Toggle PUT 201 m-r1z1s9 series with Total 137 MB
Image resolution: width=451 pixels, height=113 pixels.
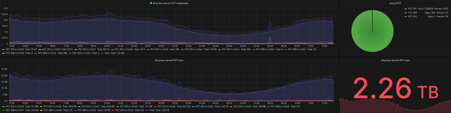[15, 106]
